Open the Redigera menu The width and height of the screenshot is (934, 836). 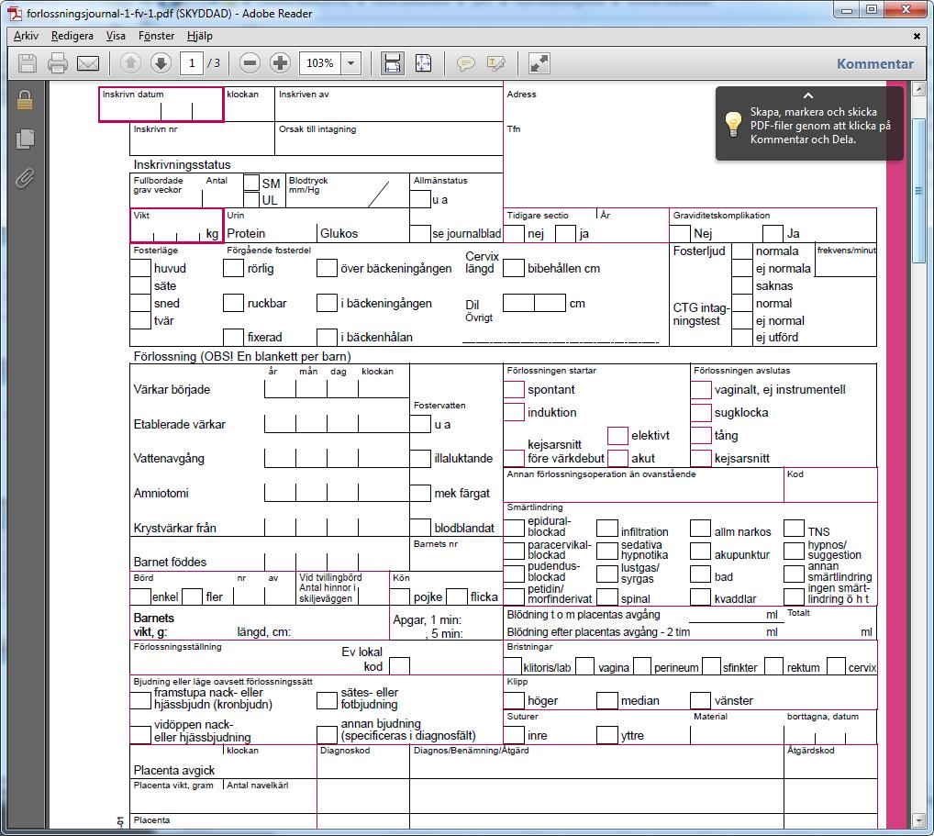coord(72,36)
